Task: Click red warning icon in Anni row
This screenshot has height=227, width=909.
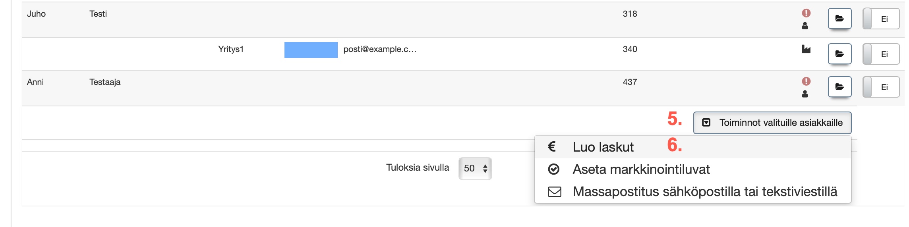Action: click(806, 81)
